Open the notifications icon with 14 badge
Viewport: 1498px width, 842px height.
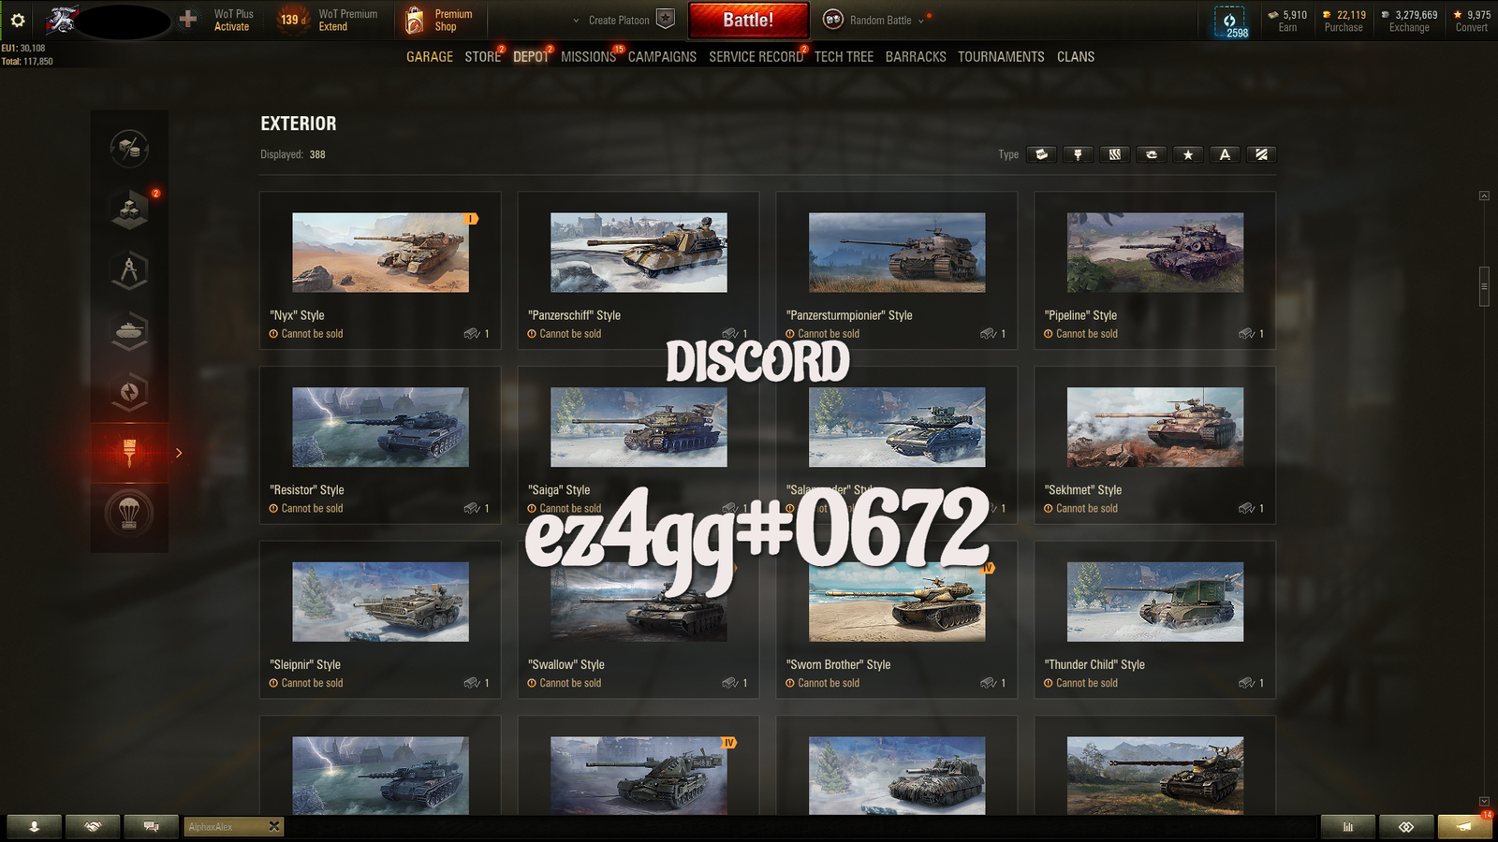pyautogui.click(x=1465, y=826)
